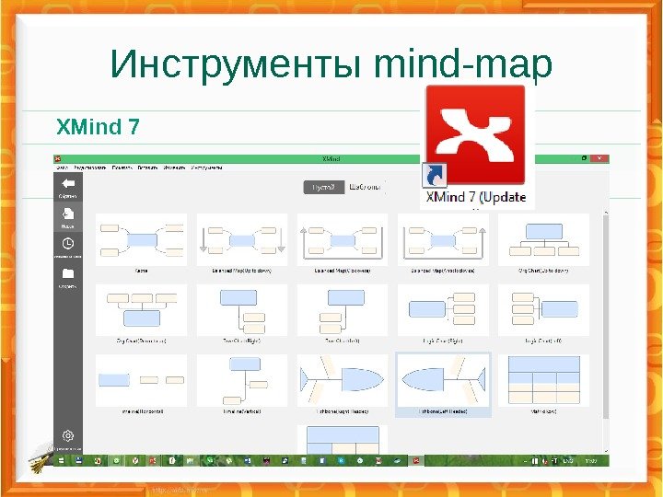The width and height of the screenshot is (663, 497).
Task: Click the XMind icon in the taskbar
Action: [x=416, y=461]
